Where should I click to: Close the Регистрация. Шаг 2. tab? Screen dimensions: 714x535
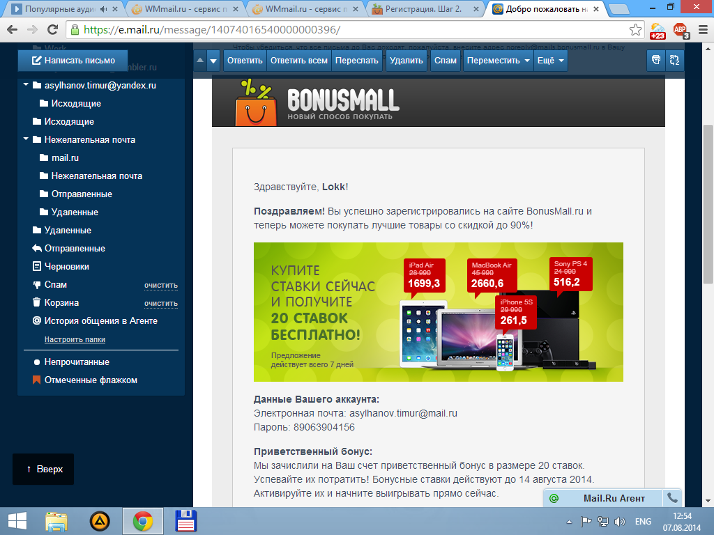click(x=476, y=8)
